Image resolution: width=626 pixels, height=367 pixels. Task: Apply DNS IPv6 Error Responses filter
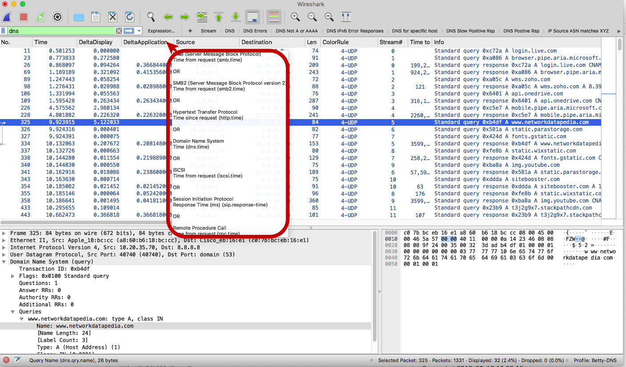coord(355,31)
